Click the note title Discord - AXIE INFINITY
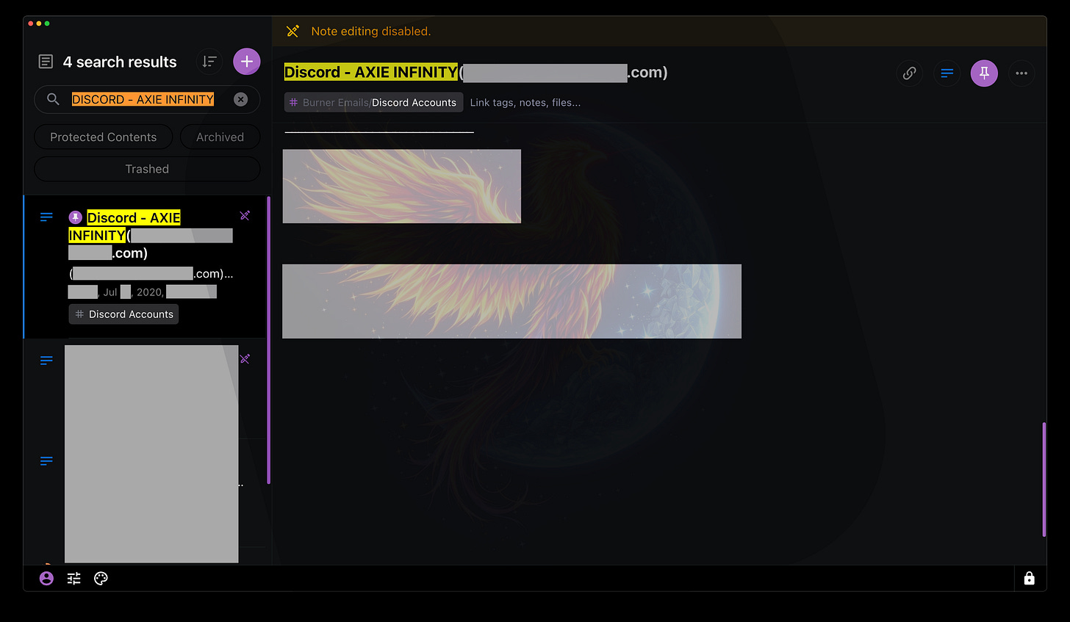This screenshot has height=622, width=1070. click(x=370, y=72)
